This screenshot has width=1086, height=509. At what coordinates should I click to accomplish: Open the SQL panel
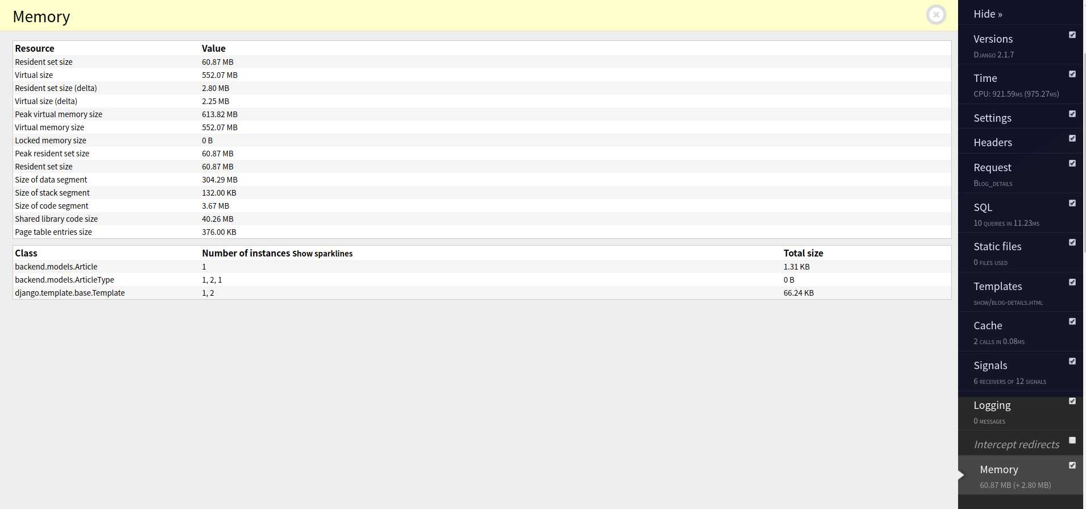coord(983,207)
